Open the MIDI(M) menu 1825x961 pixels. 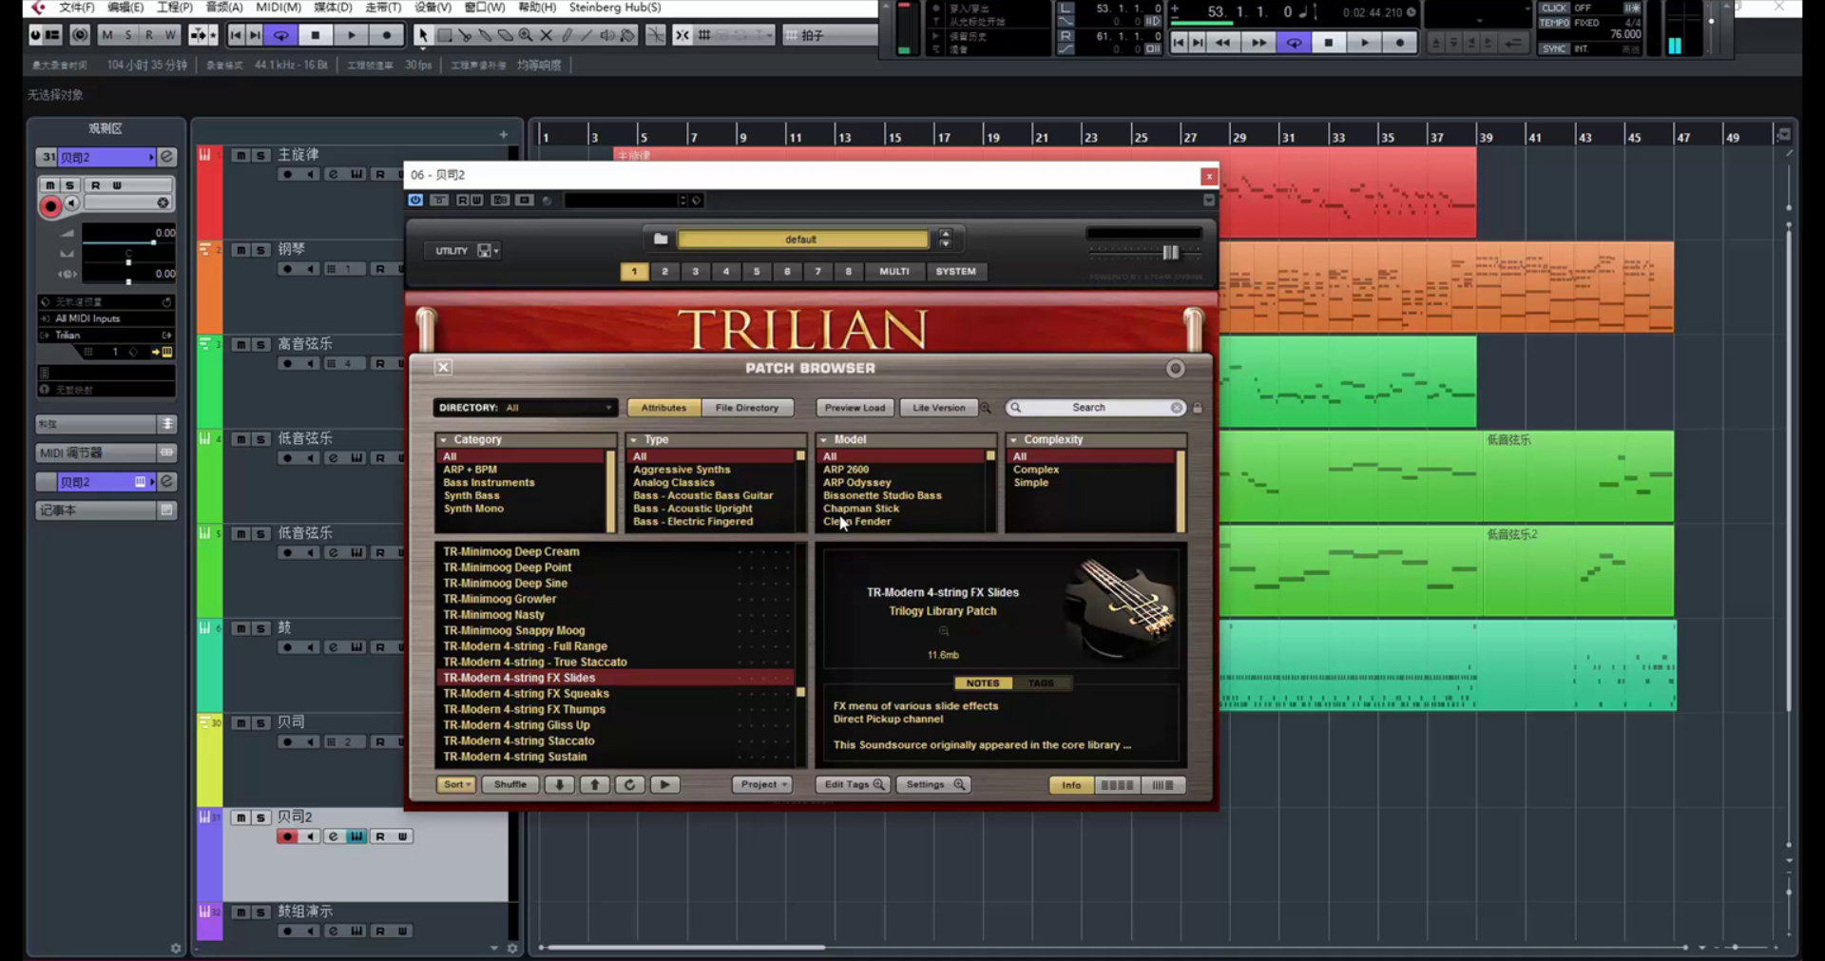[279, 8]
